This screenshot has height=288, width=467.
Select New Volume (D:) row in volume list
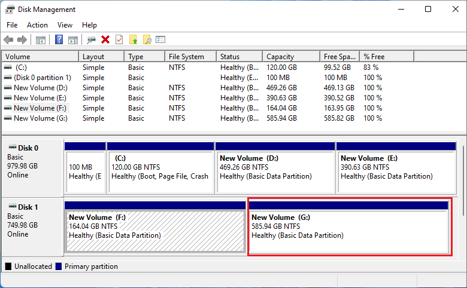[x=41, y=88]
